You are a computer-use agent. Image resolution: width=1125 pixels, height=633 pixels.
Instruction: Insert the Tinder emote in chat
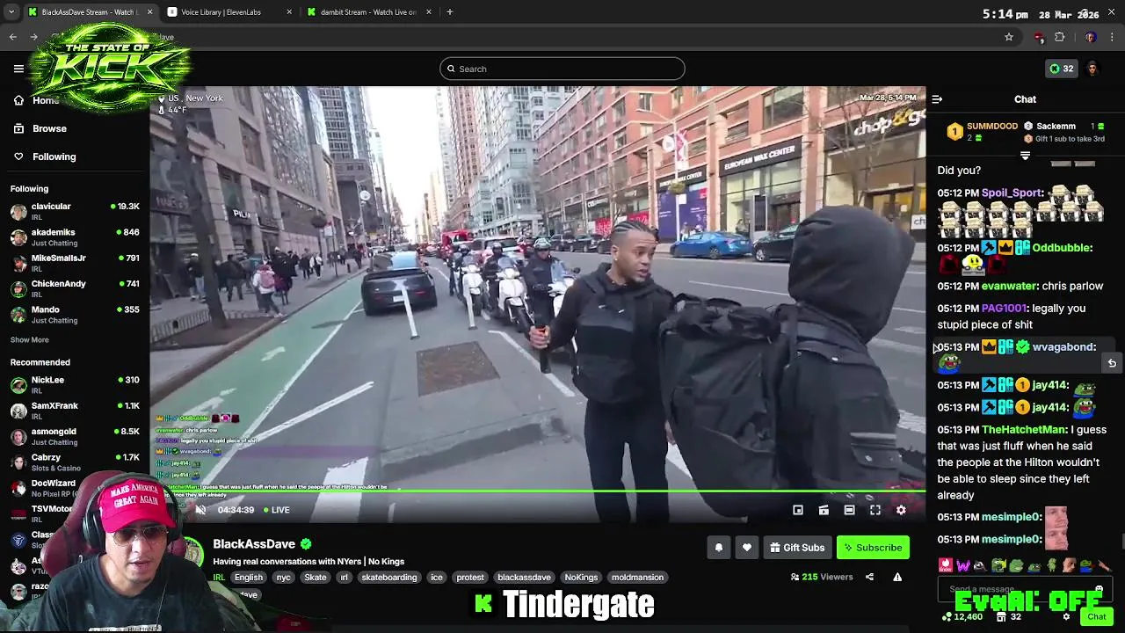point(945,565)
